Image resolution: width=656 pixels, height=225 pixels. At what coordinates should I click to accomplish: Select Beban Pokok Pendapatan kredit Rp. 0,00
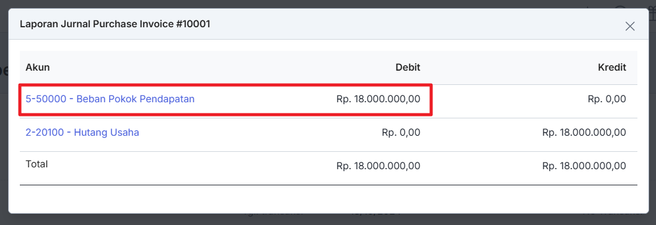click(607, 99)
